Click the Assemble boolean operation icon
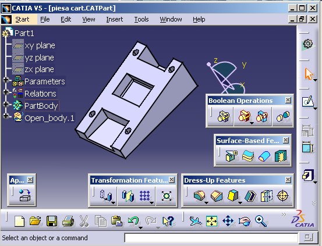This screenshot has width=322, height=246. 224,116
